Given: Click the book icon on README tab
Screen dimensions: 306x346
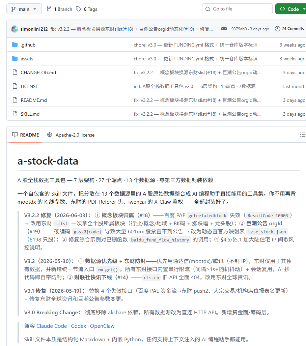Looking at the screenshot, I should 15,135.
